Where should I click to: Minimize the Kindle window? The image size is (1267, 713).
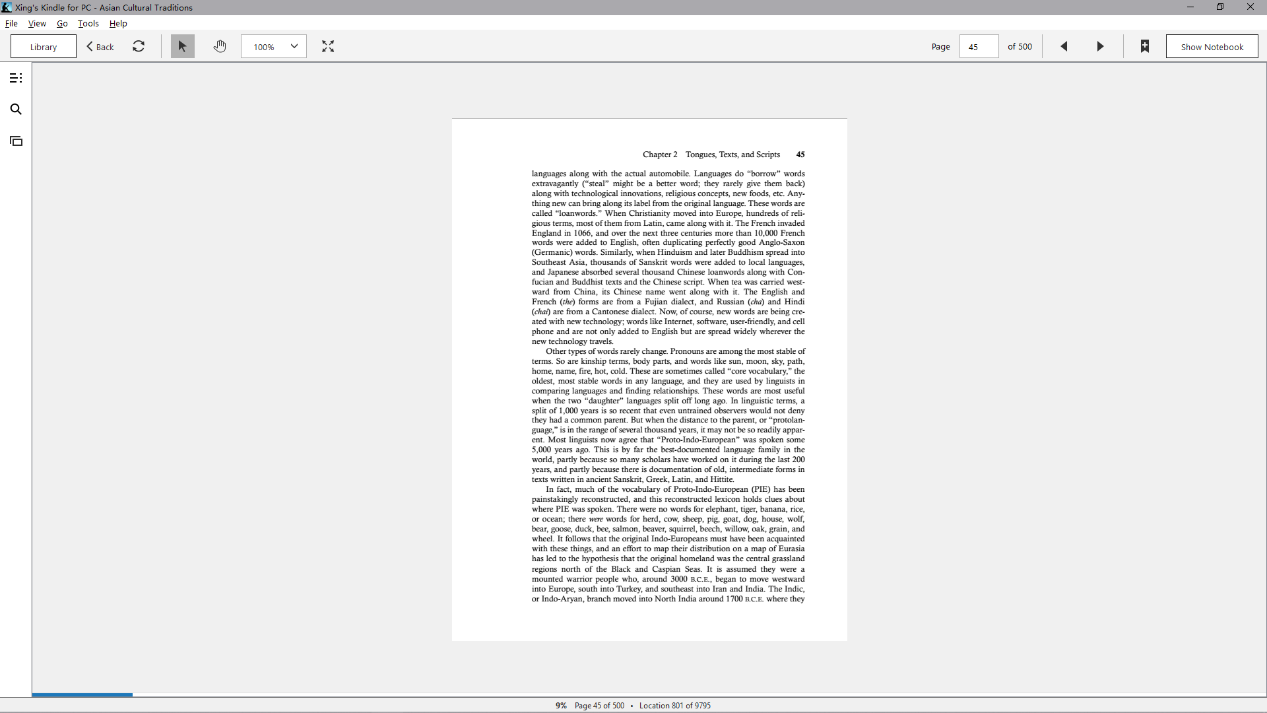(1190, 7)
